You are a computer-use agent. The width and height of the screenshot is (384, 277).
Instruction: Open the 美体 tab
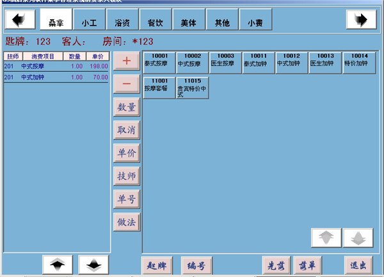(189, 19)
